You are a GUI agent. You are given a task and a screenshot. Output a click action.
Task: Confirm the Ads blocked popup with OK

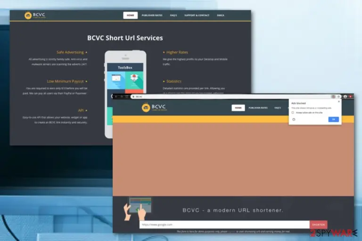pos(334,119)
